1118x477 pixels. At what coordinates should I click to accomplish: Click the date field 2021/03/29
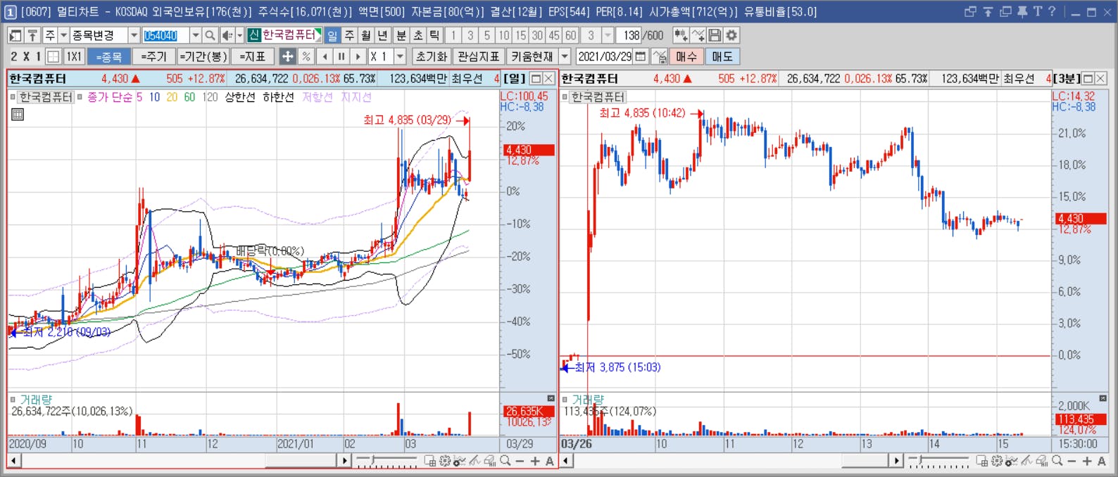pyautogui.click(x=605, y=56)
